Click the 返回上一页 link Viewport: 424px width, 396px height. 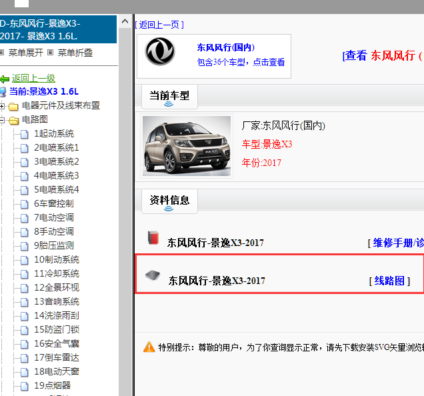tap(159, 25)
